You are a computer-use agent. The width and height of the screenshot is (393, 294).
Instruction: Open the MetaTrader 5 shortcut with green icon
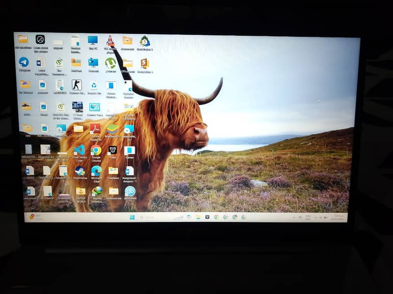click(145, 41)
